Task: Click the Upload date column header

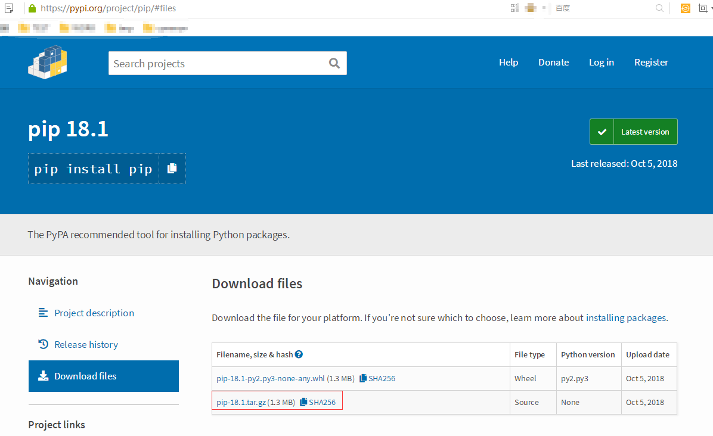Action: point(647,355)
